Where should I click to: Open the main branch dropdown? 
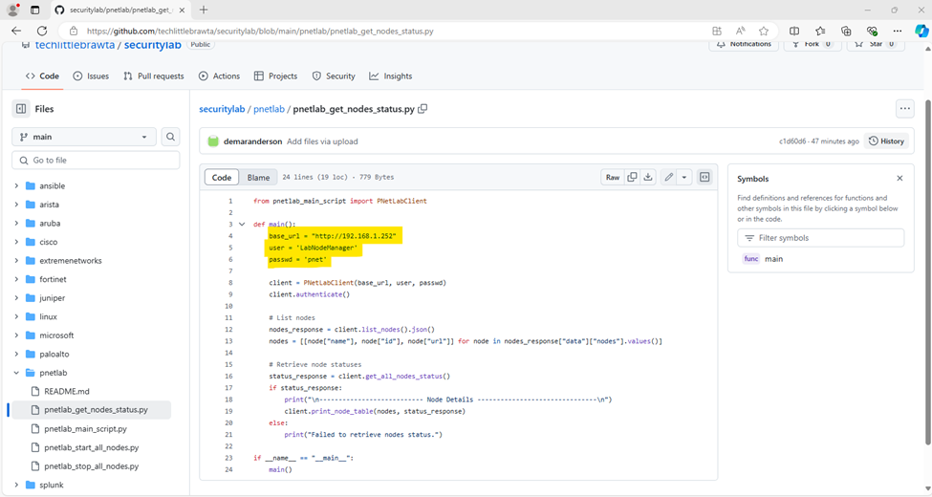[x=84, y=137]
